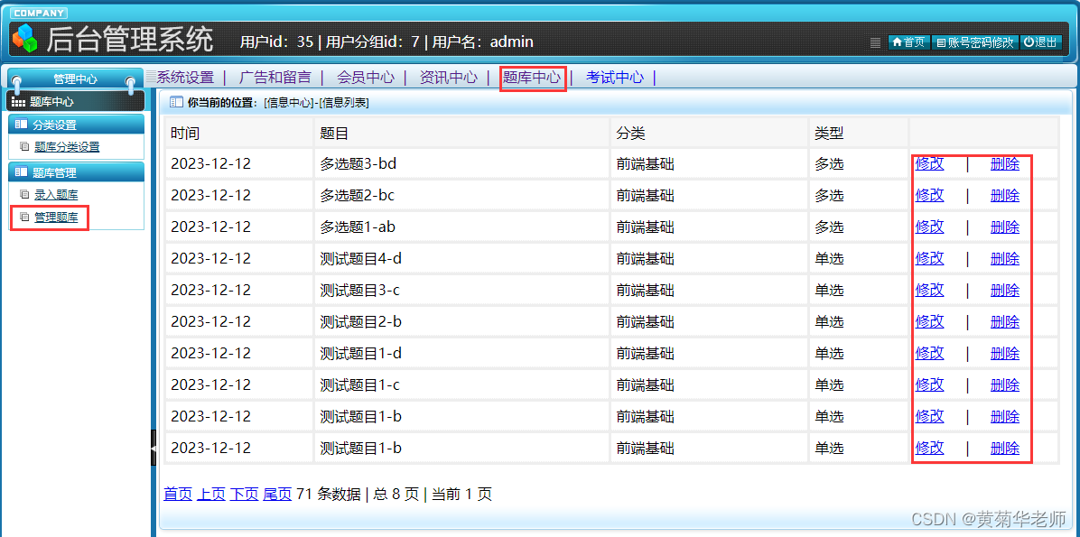Viewport: 1080px width, 537px height.
Task: Go to the last page via 尾页
Action: coord(276,494)
